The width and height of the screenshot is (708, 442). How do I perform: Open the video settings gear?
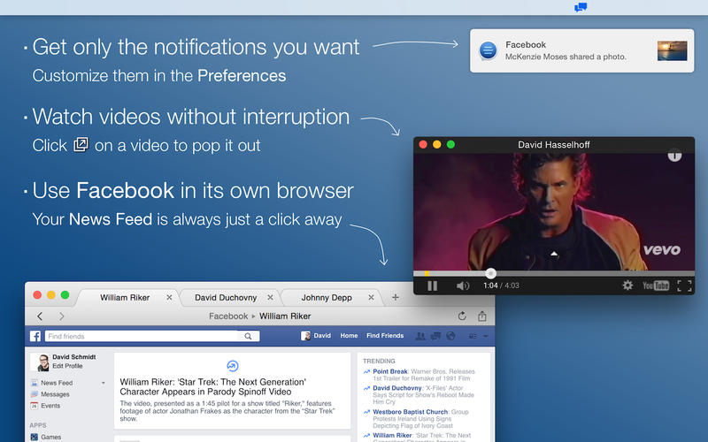pyautogui.click(x=627, y=286)
